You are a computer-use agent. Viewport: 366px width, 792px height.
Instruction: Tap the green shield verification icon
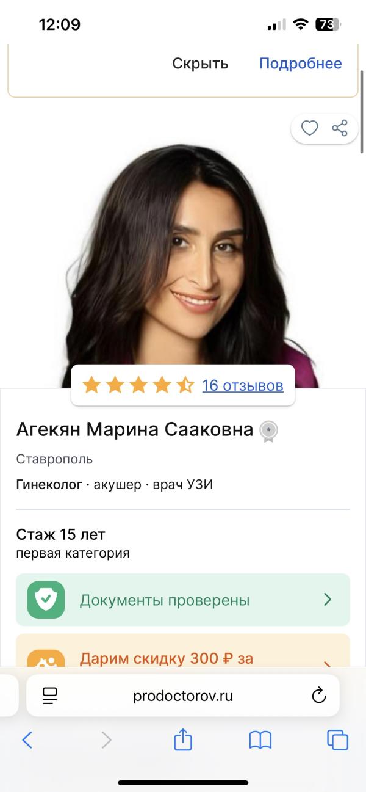[x=46, y=600]
